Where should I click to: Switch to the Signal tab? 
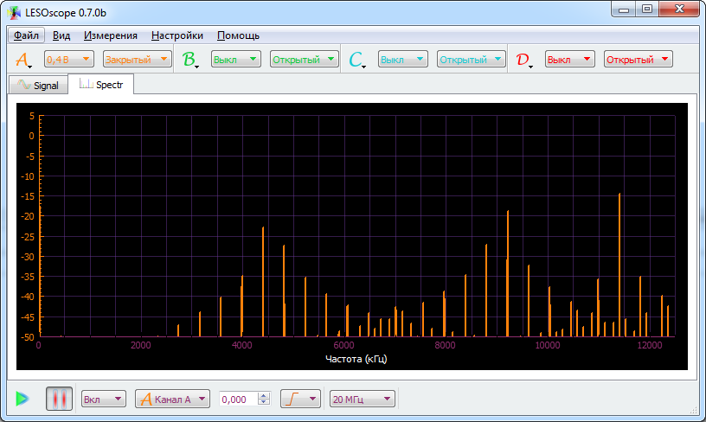pyautogui.click(x=38, y=85)
